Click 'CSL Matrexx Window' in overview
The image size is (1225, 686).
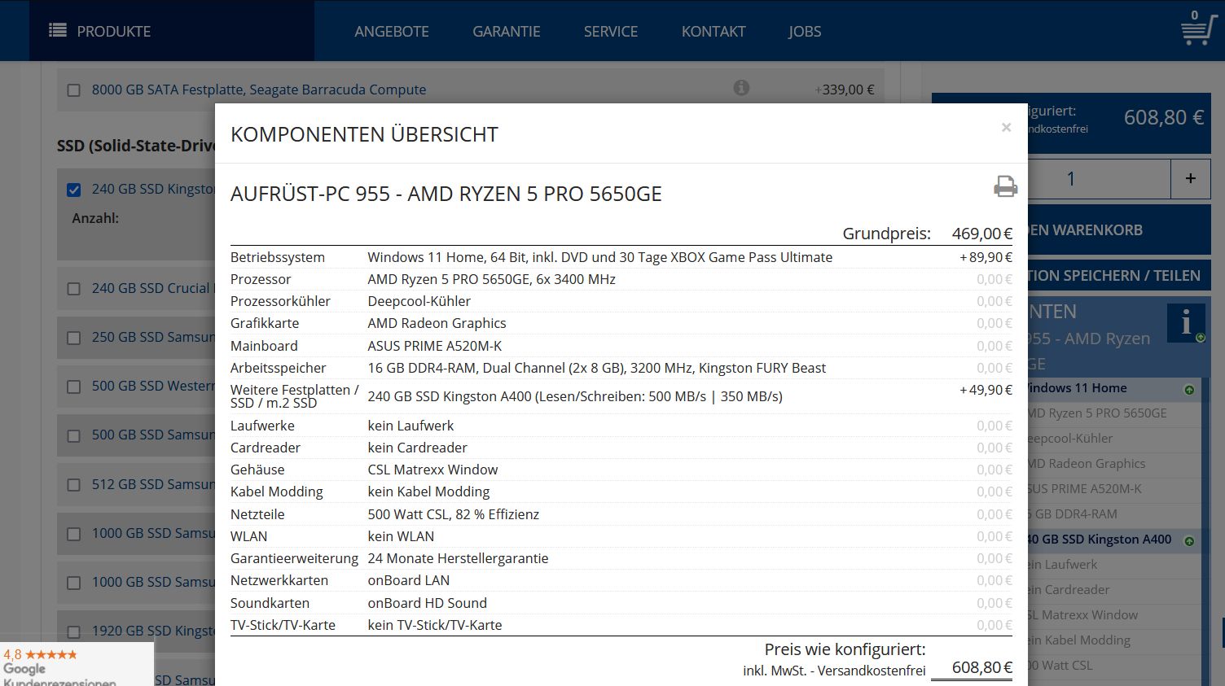[432, 470]
